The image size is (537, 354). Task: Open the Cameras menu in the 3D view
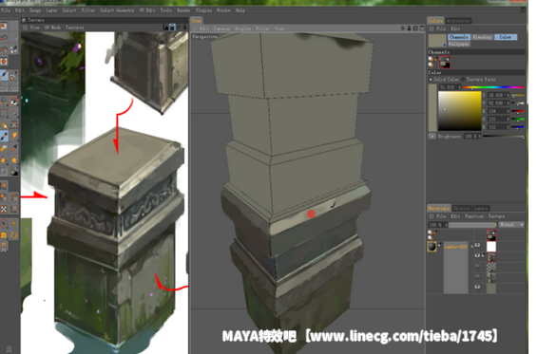221,28
